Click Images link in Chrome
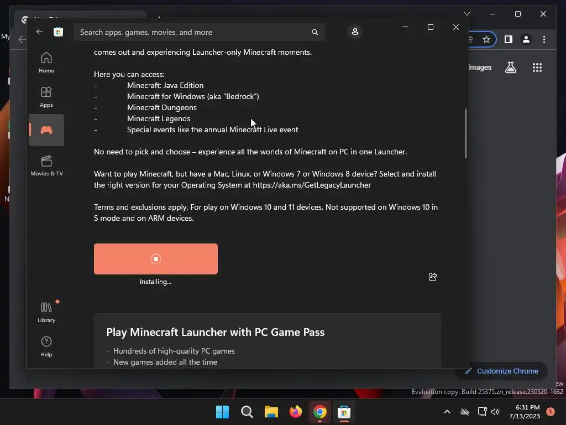The image size is (566, 425). pyautogui.click(x=480, y=68)
